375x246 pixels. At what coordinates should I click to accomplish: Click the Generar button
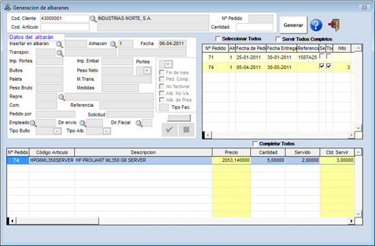293,25
